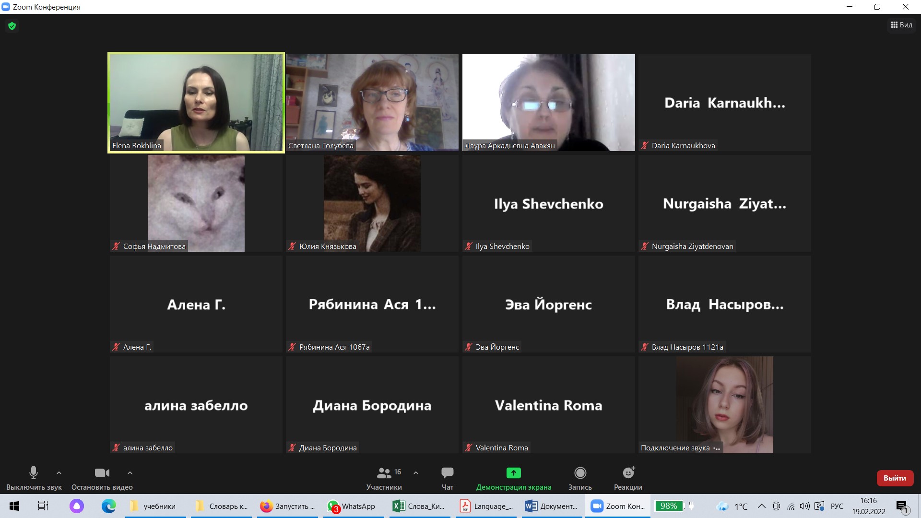Click the muted mic icon for Софья Надмитова
The image size is (921, 518).
116,246
